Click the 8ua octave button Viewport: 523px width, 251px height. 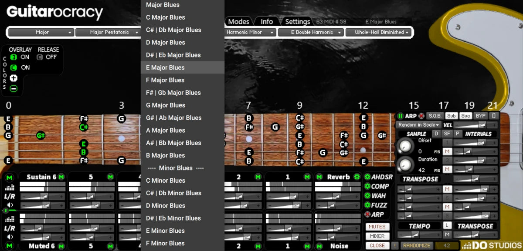click(465, 116)
